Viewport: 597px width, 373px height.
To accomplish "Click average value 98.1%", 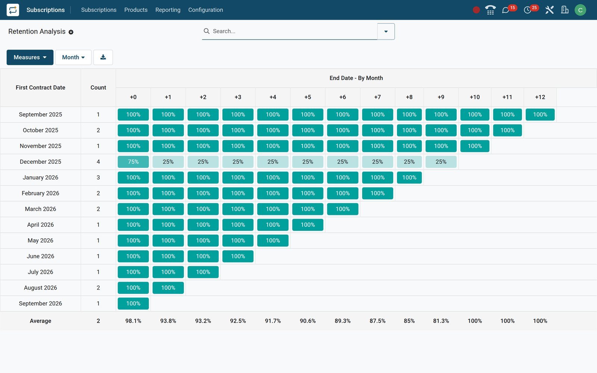I will 133,321.
